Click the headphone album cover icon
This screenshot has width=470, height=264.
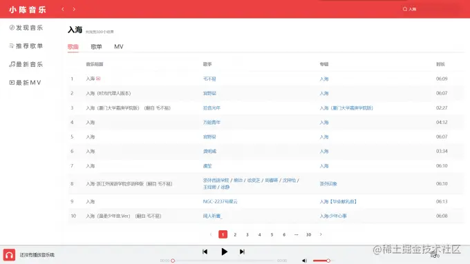pos(9,255)
